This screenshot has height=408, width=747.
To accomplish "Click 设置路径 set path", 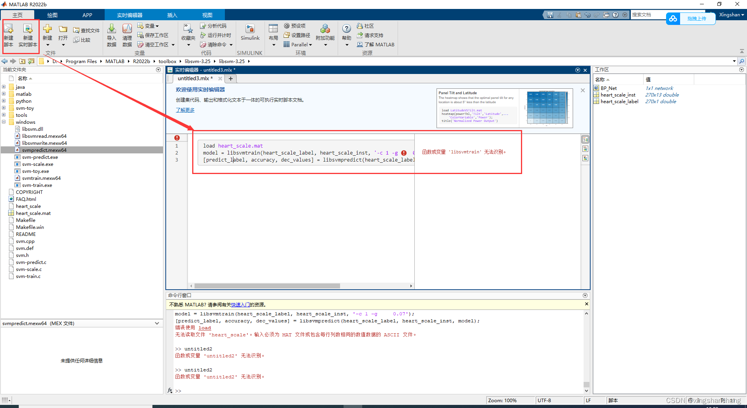I will coord(297,35).
